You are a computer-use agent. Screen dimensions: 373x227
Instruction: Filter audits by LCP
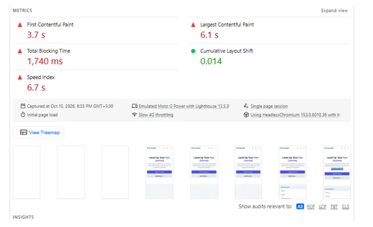(x=322, y=207)
